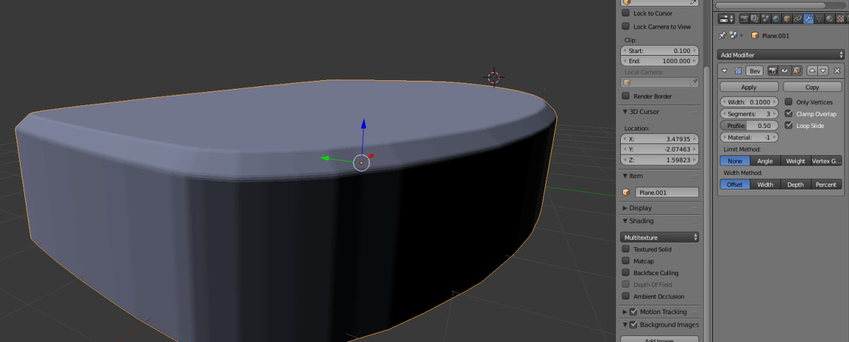Open the Render Layers properties tab

[755, 19]
